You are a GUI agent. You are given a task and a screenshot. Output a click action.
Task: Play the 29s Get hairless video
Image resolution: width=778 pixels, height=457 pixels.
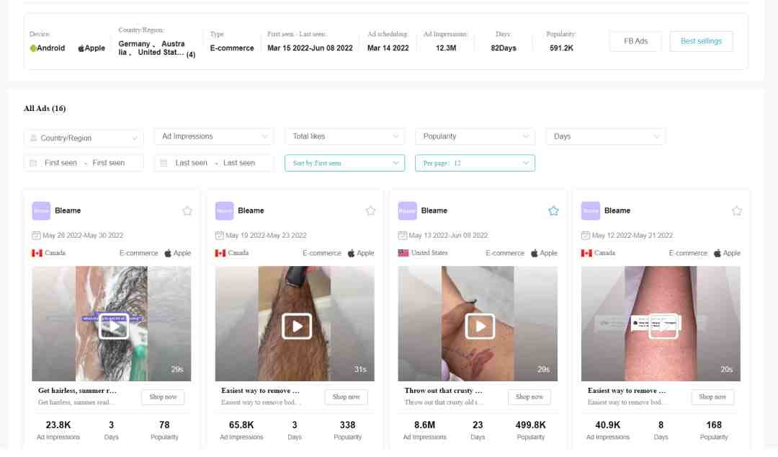[114, 327]
